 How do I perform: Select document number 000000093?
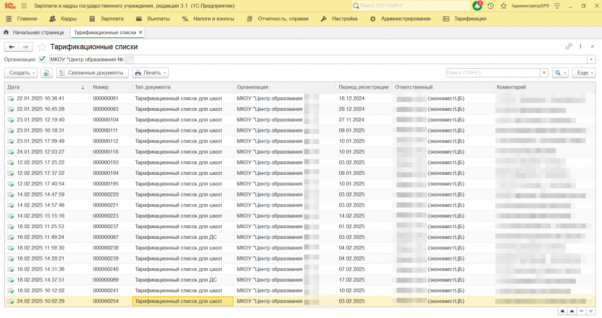pos(106,109)
